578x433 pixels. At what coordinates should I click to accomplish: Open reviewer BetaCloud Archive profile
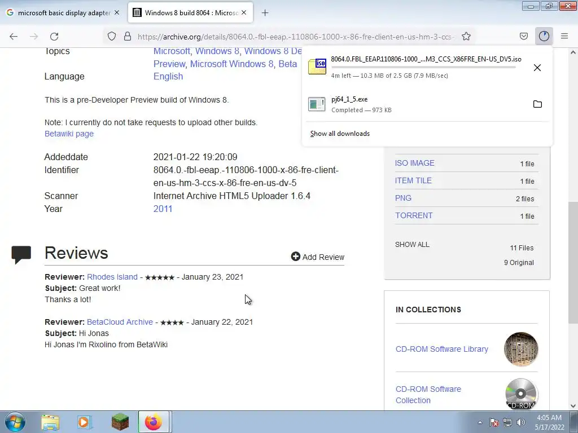[x=120, y=322]
